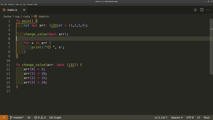213x120 pixels.
Task: Open More Actions ellipsis menu
Action: [208, 10]
